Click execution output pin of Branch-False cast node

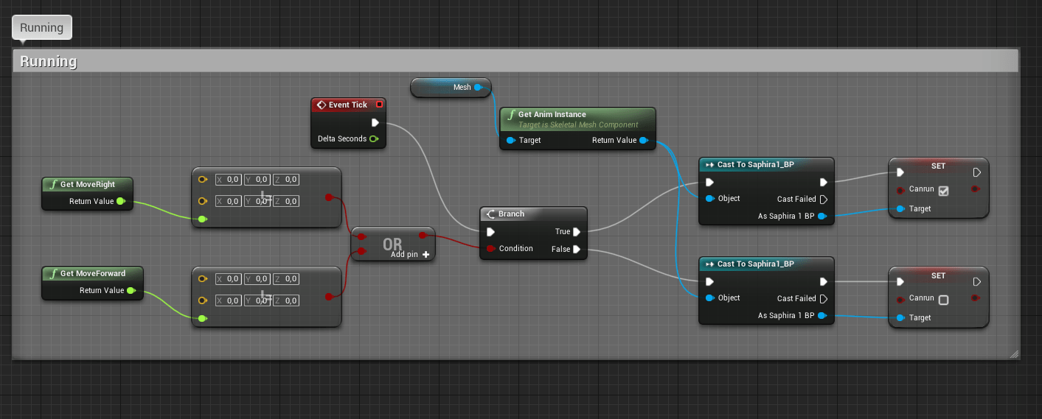pyautogui.click(x=824, y=281)
